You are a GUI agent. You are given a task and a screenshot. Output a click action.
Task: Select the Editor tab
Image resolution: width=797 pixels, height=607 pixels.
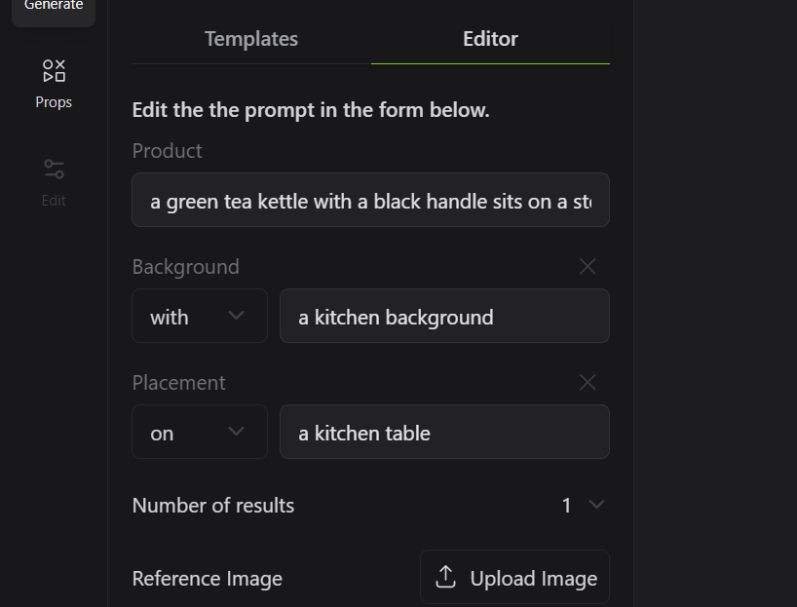[490, 39]
